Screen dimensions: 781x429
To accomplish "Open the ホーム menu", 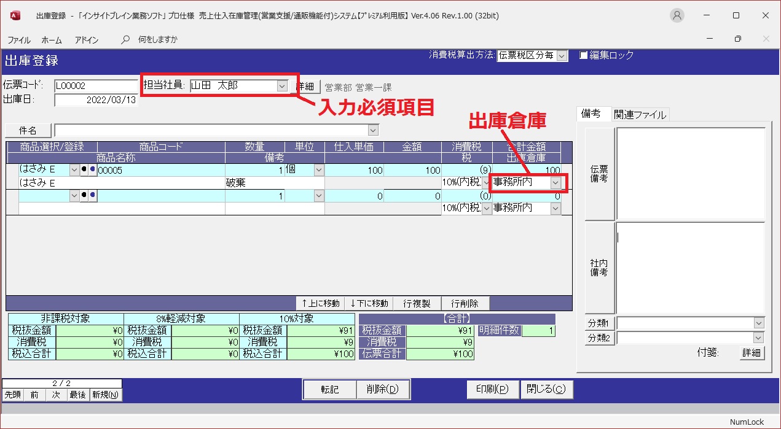I will [x=52, y=40].
